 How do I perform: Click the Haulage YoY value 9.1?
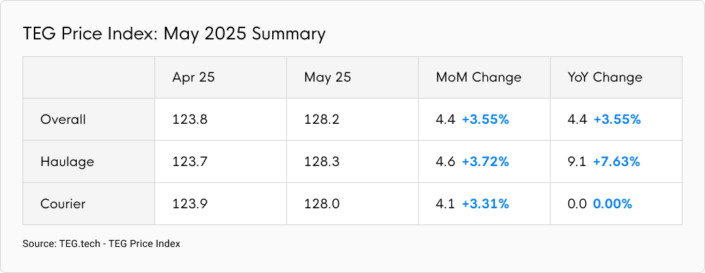coord(577,162)
